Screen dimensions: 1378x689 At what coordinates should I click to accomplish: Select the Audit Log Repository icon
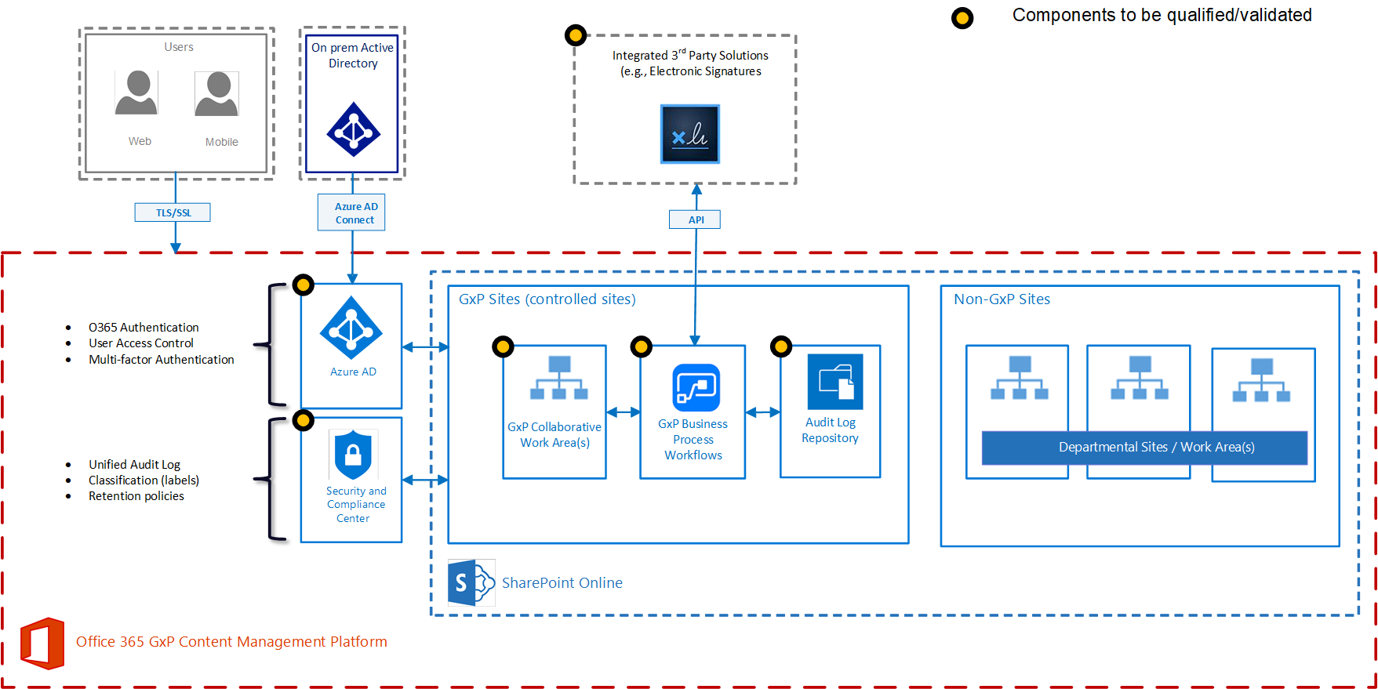[x=835, y=382]
